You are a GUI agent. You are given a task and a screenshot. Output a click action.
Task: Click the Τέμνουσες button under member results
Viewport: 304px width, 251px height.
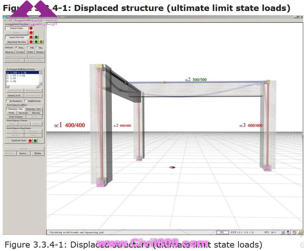(x=23, y=113)
